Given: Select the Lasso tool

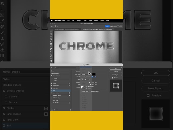Looking at the screenshot, I should click(51, 37).
